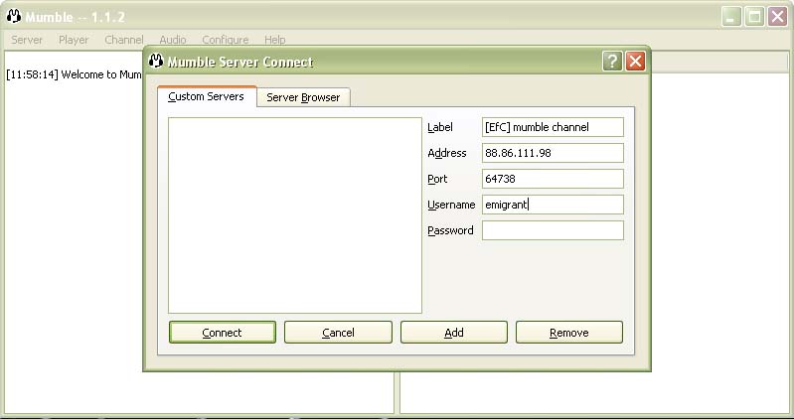Open the Audio menu

(173, 40)
